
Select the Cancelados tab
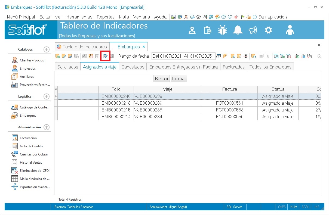133,67
